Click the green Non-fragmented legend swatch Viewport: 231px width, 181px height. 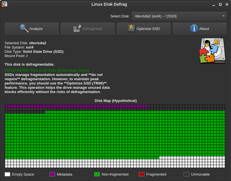[96, 174]
